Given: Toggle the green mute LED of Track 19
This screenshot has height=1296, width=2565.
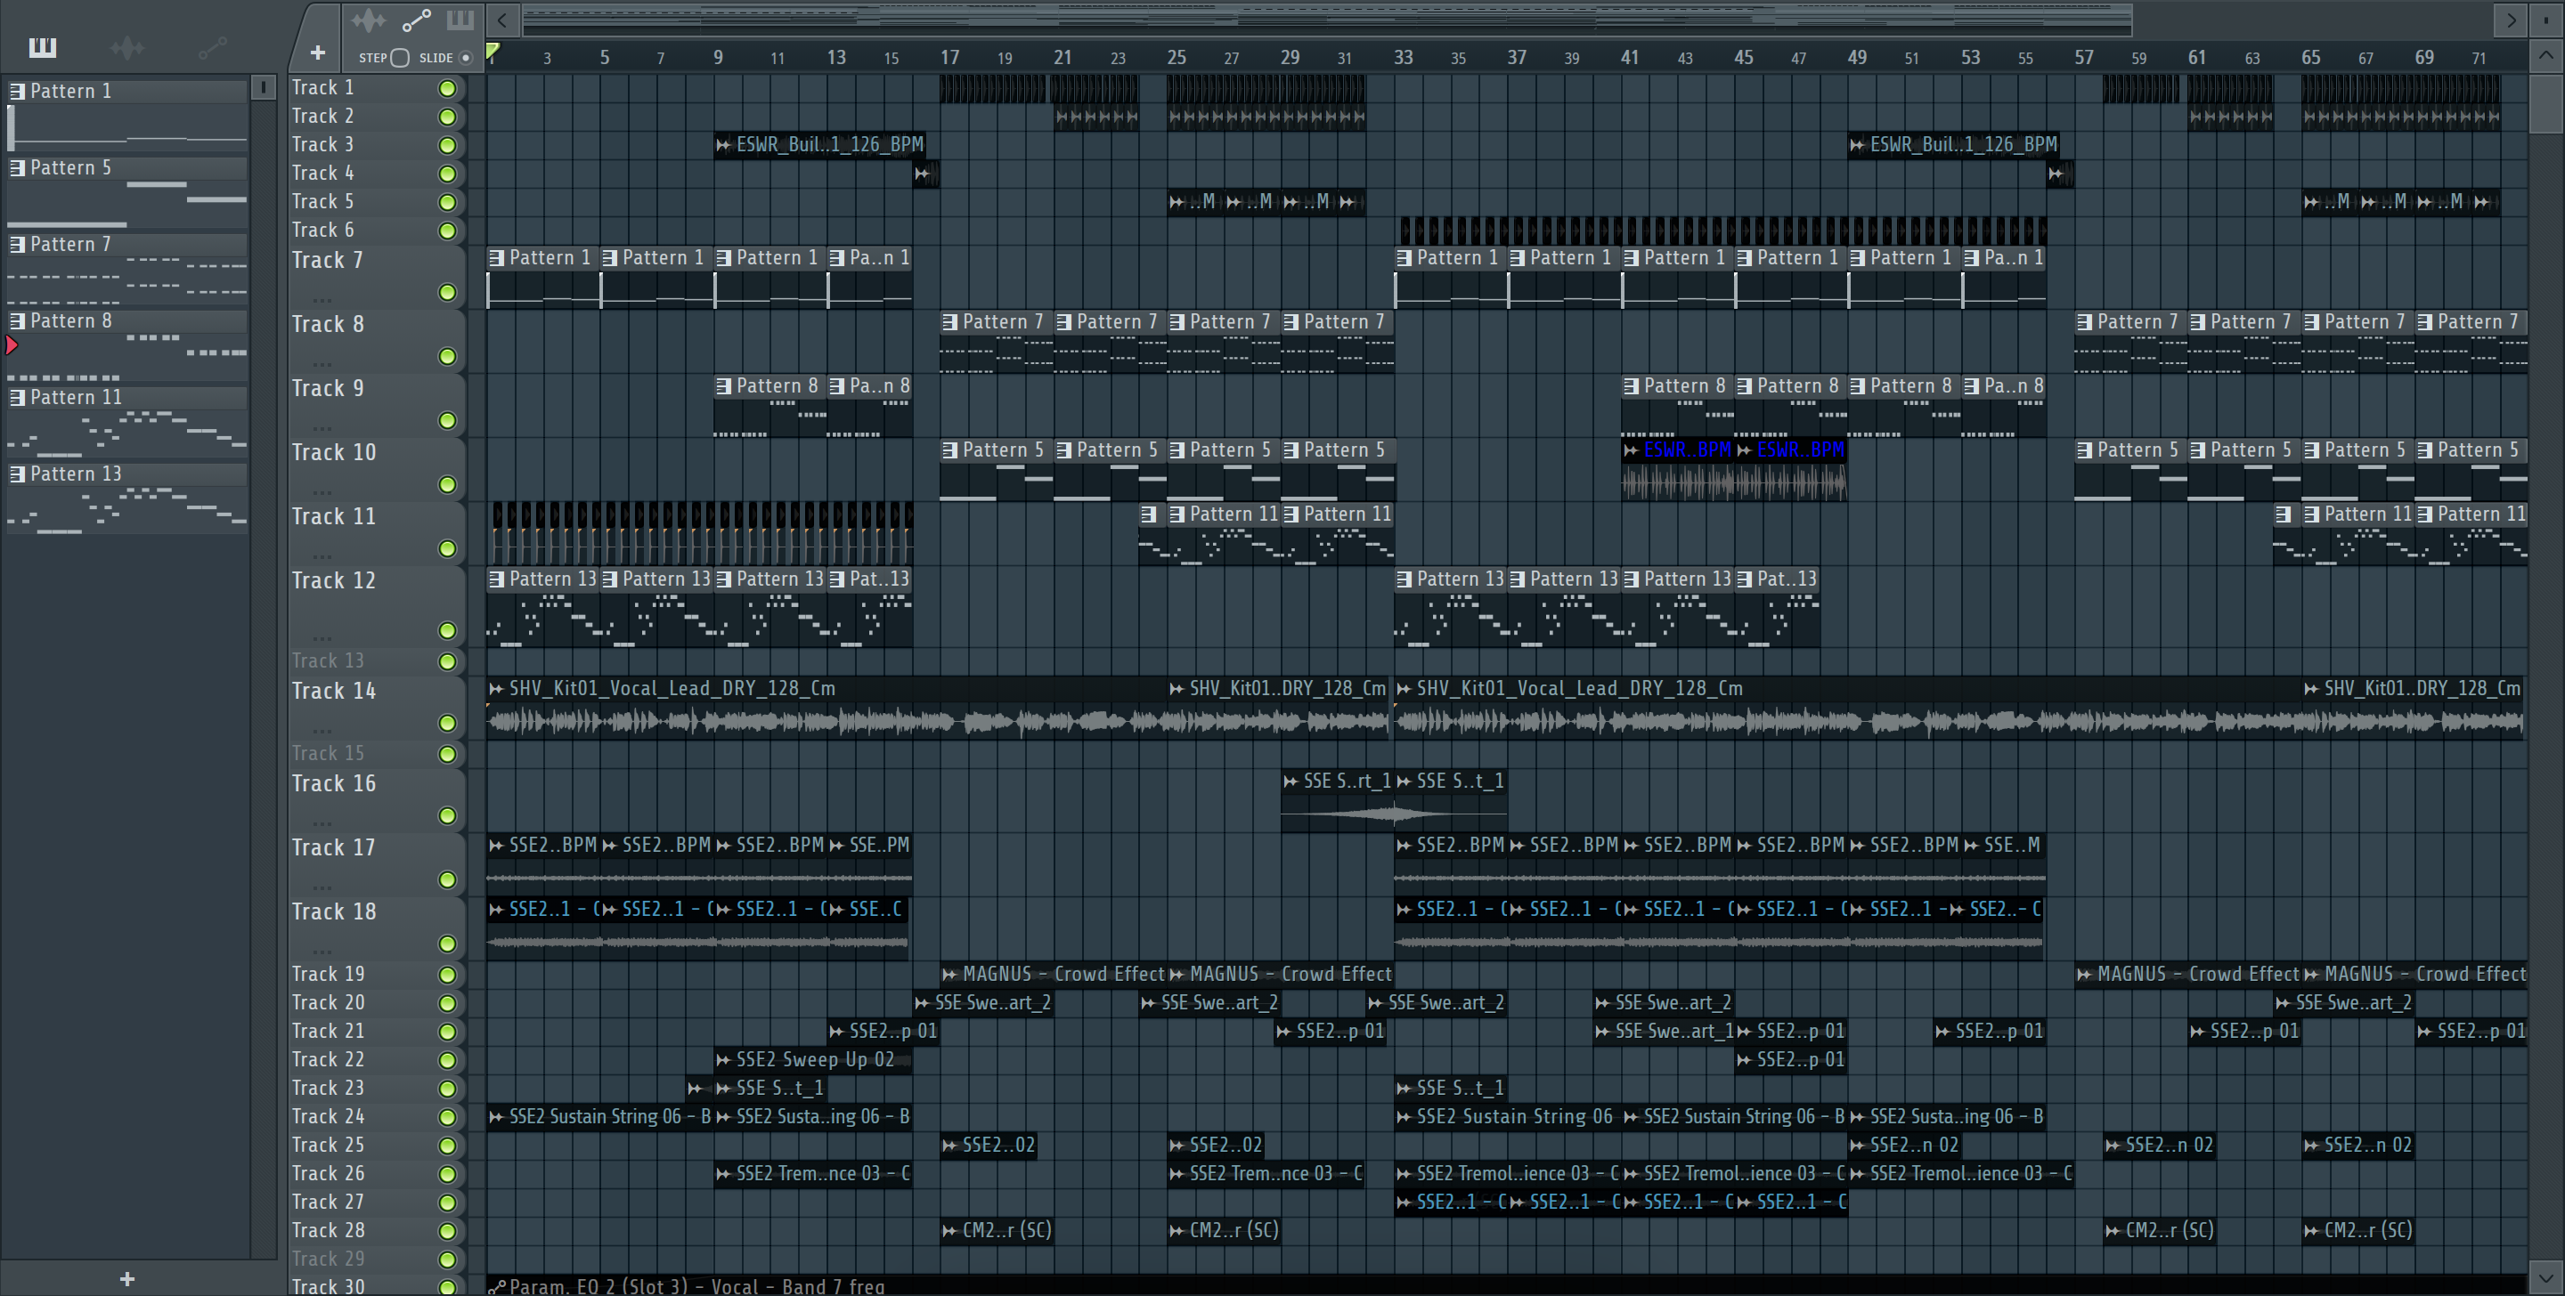Looking at the screenshot, I should (x=448, y=976).
